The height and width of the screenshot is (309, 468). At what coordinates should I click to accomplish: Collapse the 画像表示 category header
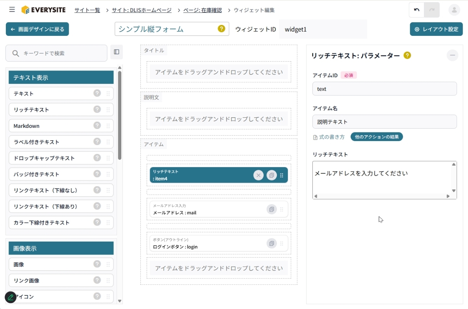tap(61, 248)
